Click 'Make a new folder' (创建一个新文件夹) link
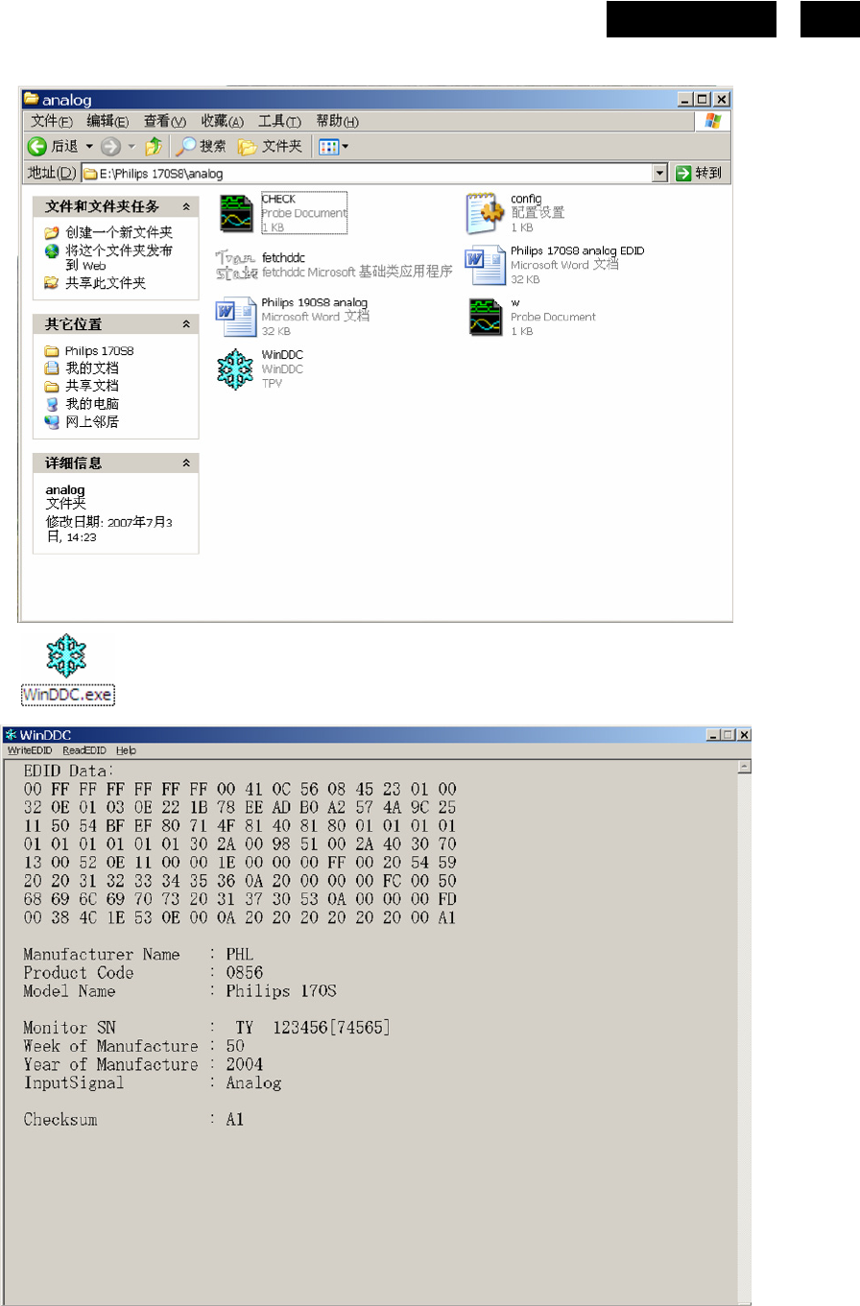860x1306 pixels. coord(108,233)
